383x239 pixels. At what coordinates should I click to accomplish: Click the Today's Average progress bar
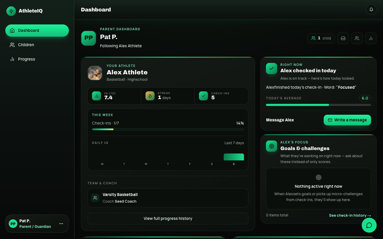coord(319,105)
